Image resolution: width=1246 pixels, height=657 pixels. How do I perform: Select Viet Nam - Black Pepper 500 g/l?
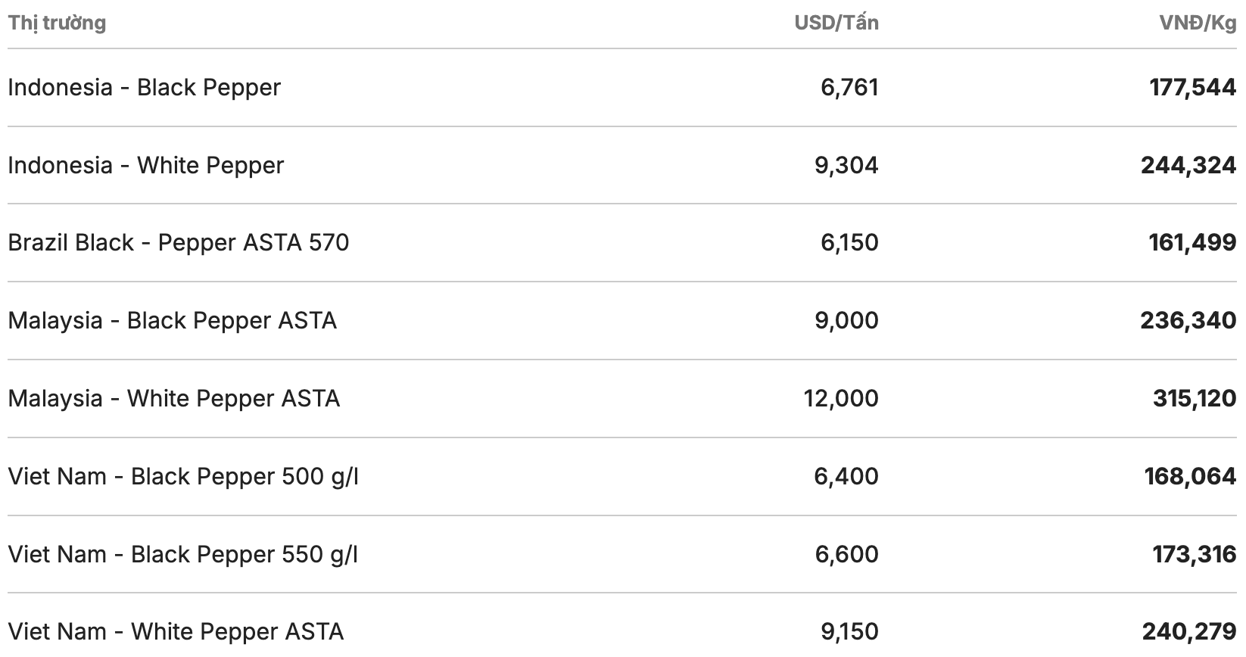click(x=182, y=476)
